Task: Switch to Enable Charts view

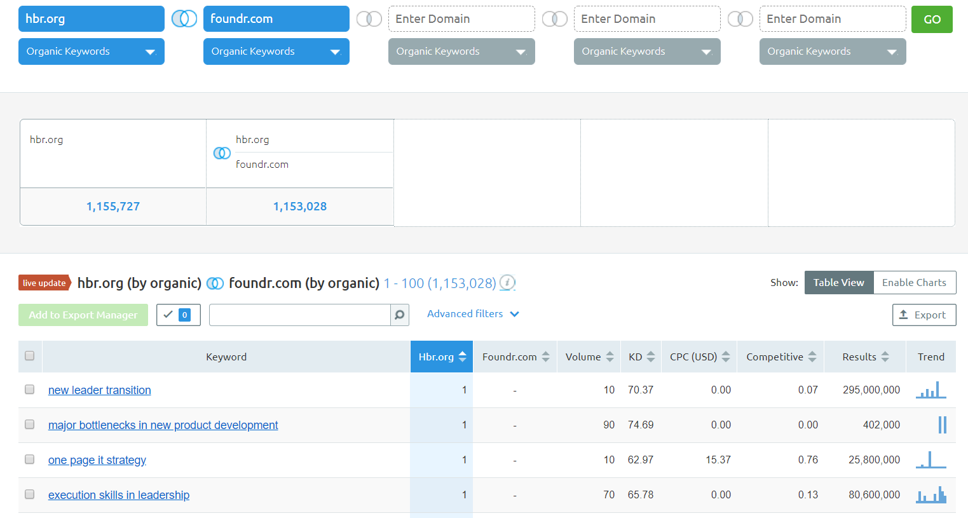Action: pyautogui.click(x=914, y=283)
